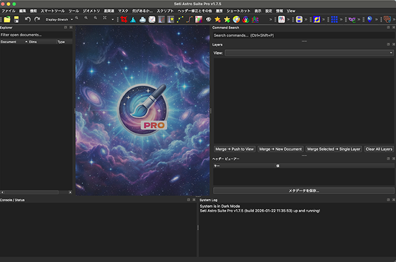Click the Clear All Layers button
The image size is (396, 262).
point(379,148)
